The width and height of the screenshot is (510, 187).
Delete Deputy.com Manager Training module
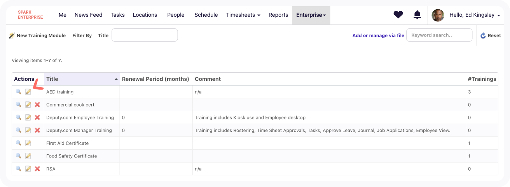(37, 130)
